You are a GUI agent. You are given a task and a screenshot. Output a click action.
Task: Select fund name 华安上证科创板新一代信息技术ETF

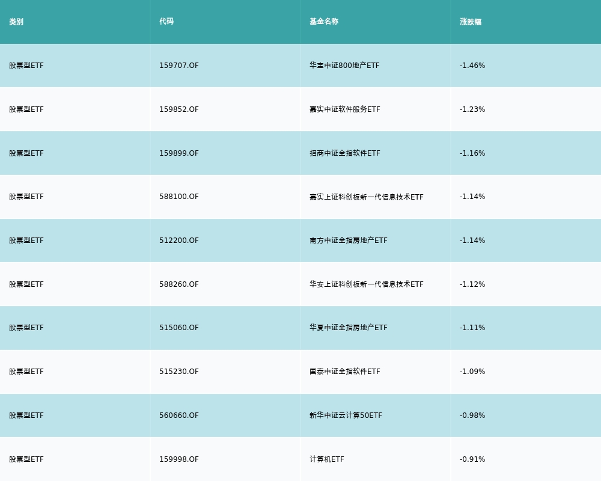pos(367,284)
